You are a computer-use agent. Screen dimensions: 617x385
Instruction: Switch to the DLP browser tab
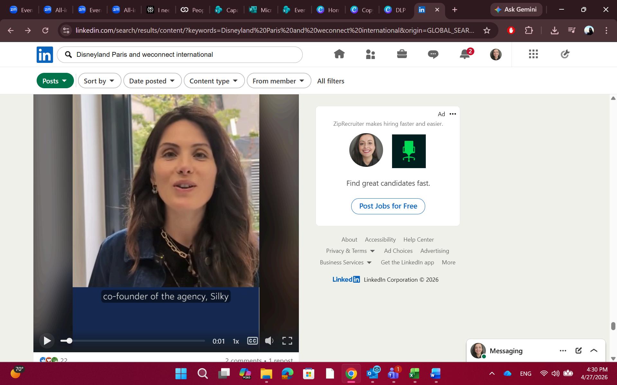(x=396, y=10)
